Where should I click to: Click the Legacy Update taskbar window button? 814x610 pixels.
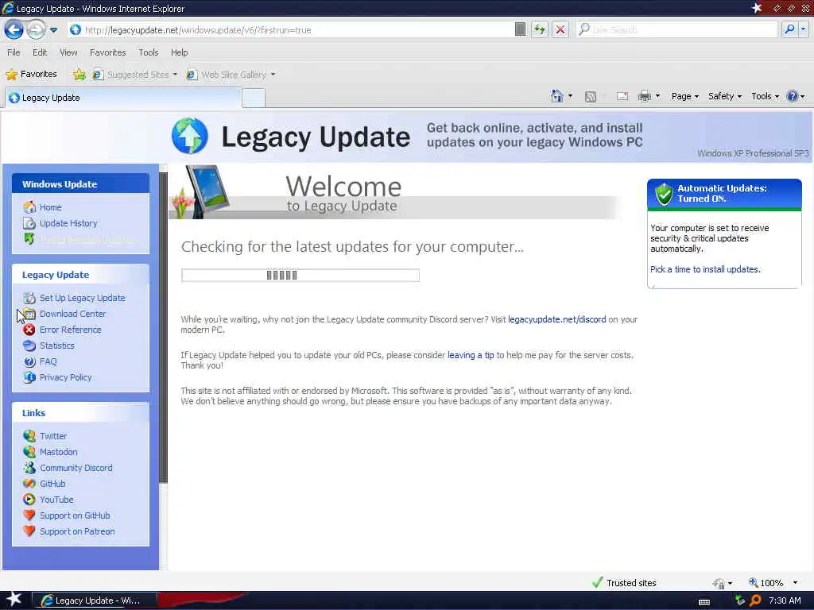(x=94, y=600)
